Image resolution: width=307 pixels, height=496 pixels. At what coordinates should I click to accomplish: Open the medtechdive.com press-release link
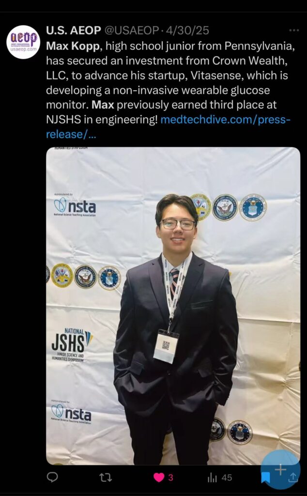tap(168, 127)
